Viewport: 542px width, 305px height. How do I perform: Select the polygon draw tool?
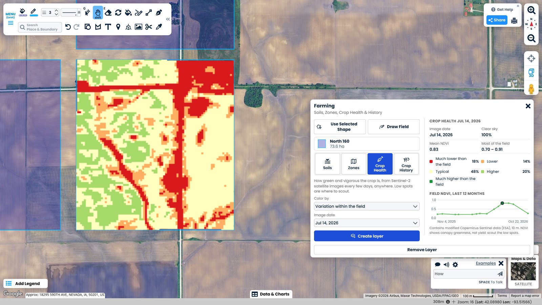[98, 27]
